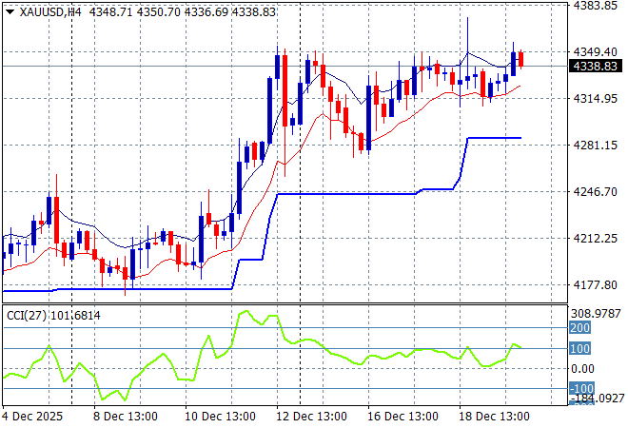
Task: Click the 4281.15 price scale label
Action: [595, 145]
